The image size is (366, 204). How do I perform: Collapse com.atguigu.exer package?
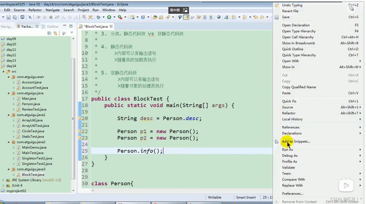[x=8, y=77]
